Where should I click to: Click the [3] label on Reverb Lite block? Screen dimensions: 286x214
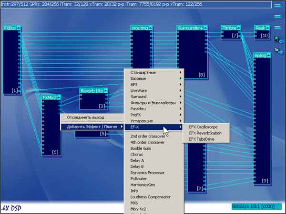(x=102, y=106)
